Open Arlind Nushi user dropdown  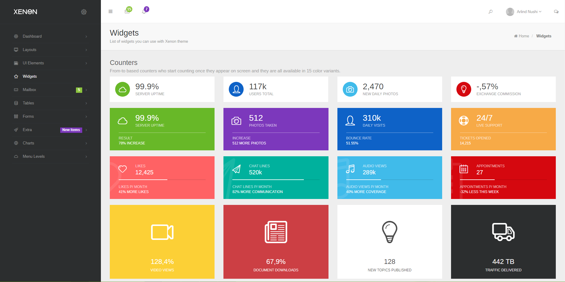(x=524, y=12)
